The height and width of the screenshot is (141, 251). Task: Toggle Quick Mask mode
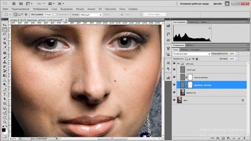click(5, 137)
